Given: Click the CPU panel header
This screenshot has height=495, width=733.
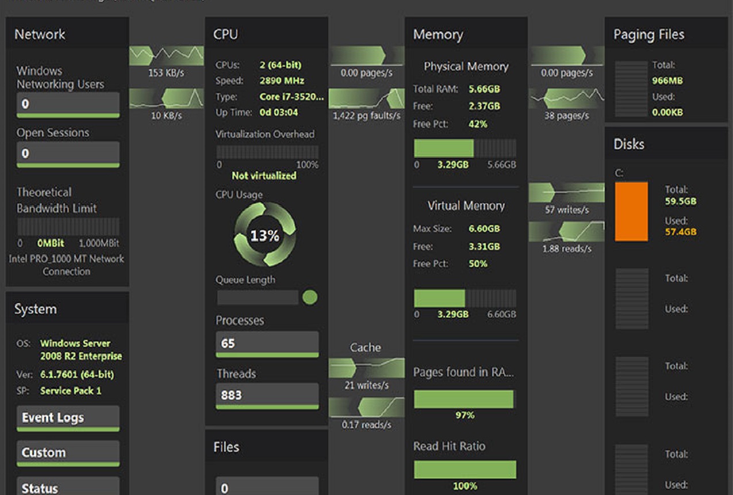Looking at the screenshot, I should (267, 34).
